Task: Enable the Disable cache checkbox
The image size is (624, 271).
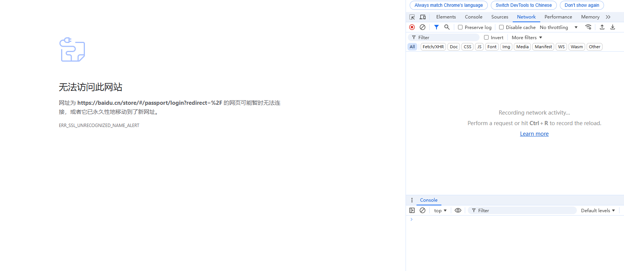Action: [501, 27]
